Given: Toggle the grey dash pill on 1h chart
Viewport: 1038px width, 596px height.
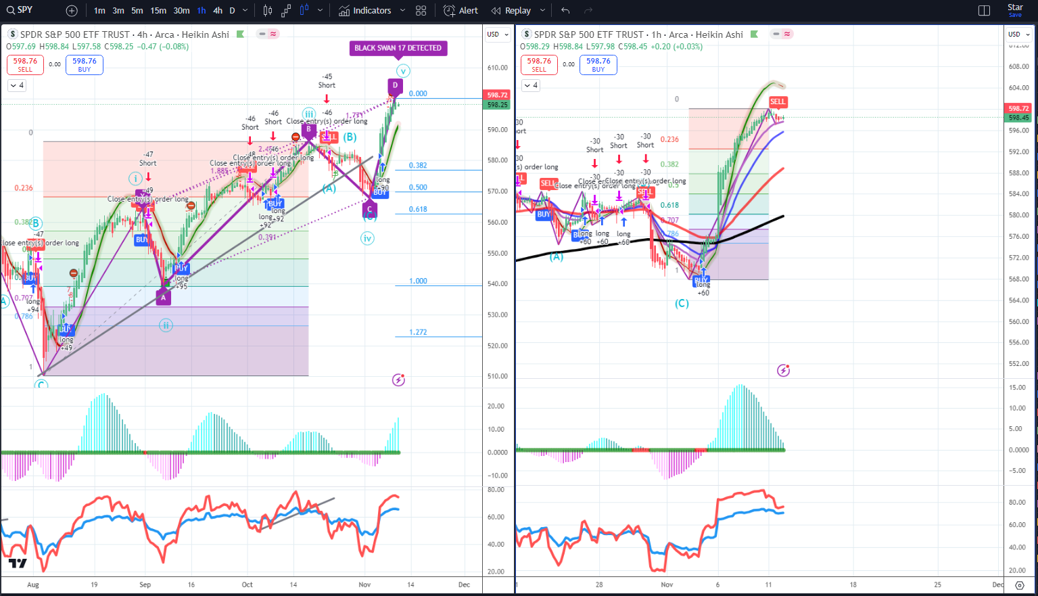Looking at the screenshot, I should [x=776, y=34].
